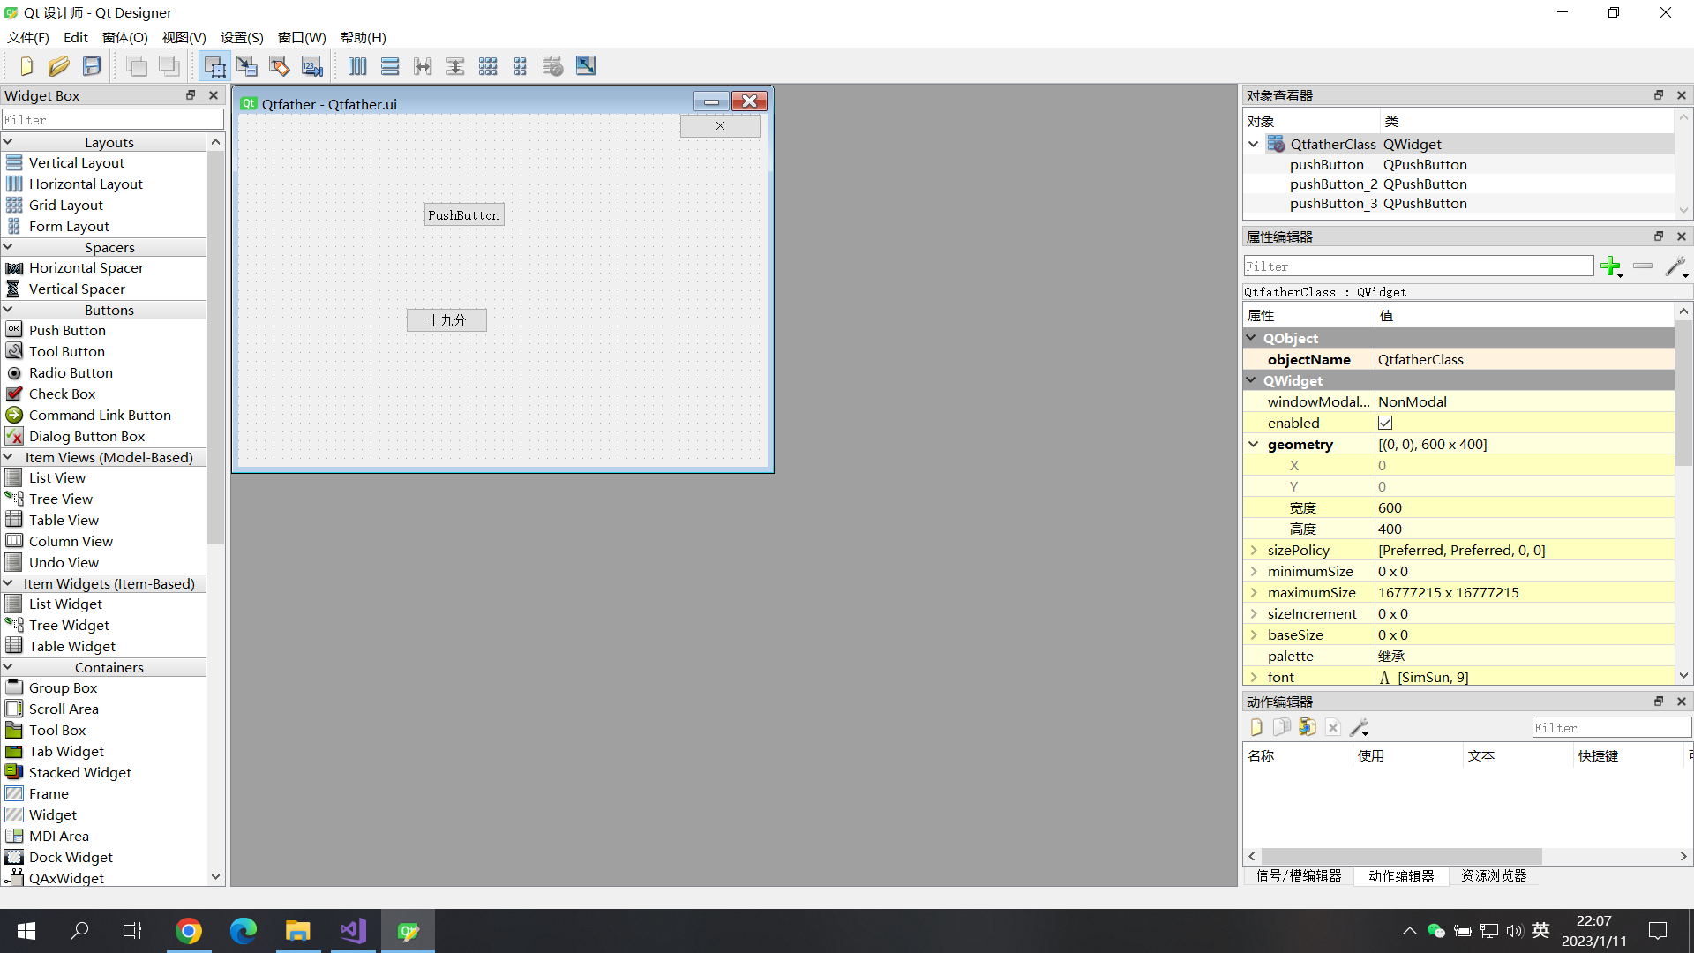Click the Adjust Size toolbar icon

(x=586, y=66)
